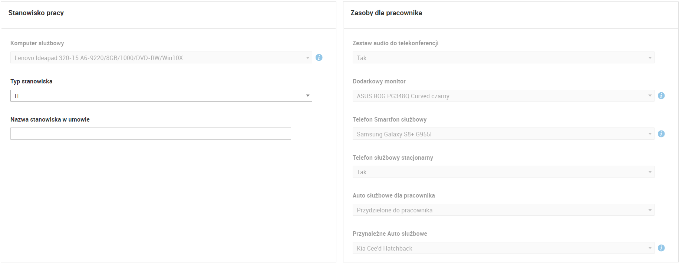Click the Zasoby dla pracownika panel header

(386, 13)
